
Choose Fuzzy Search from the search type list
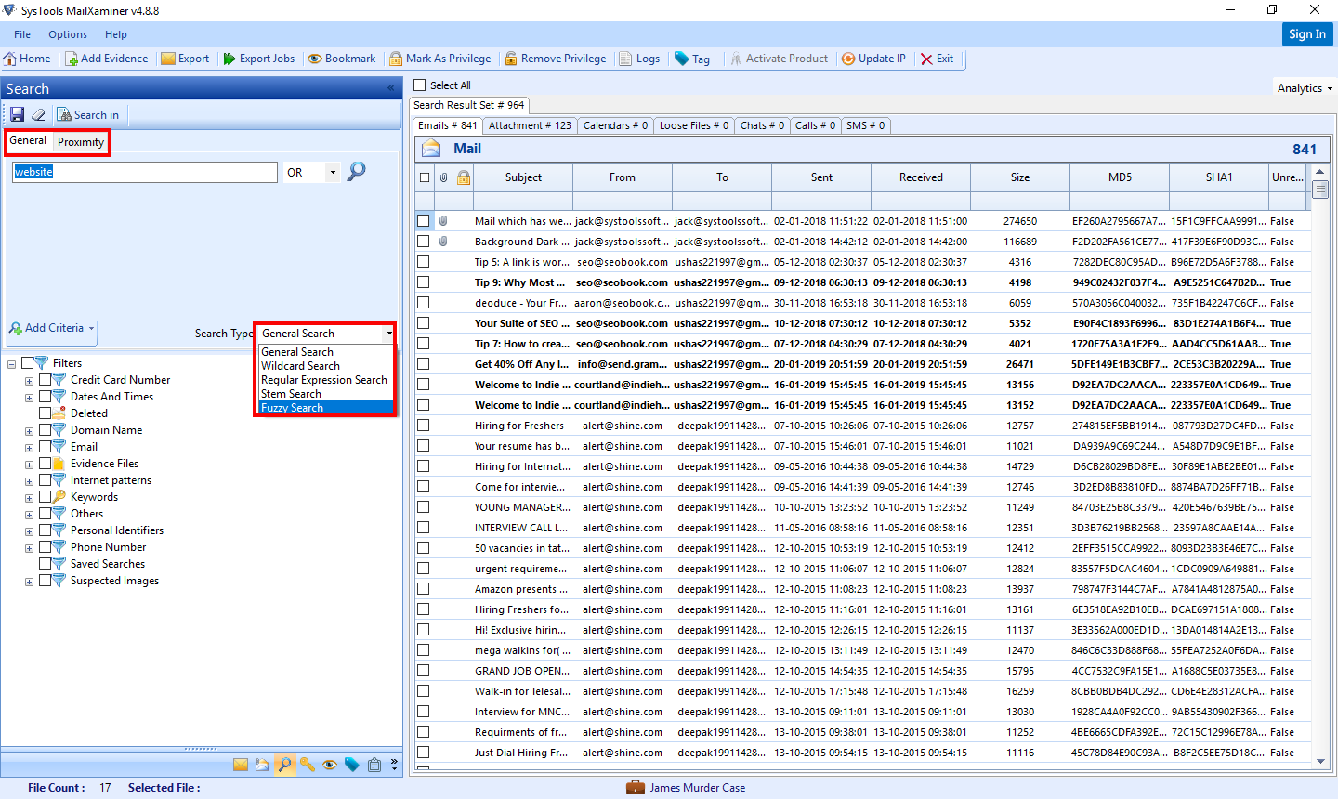pos(291,408)
